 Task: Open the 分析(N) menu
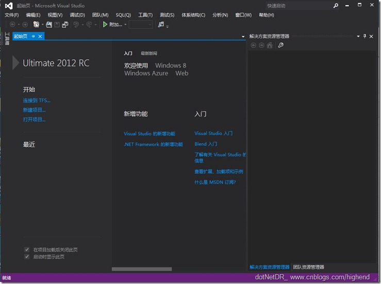[x=220, y=15]
